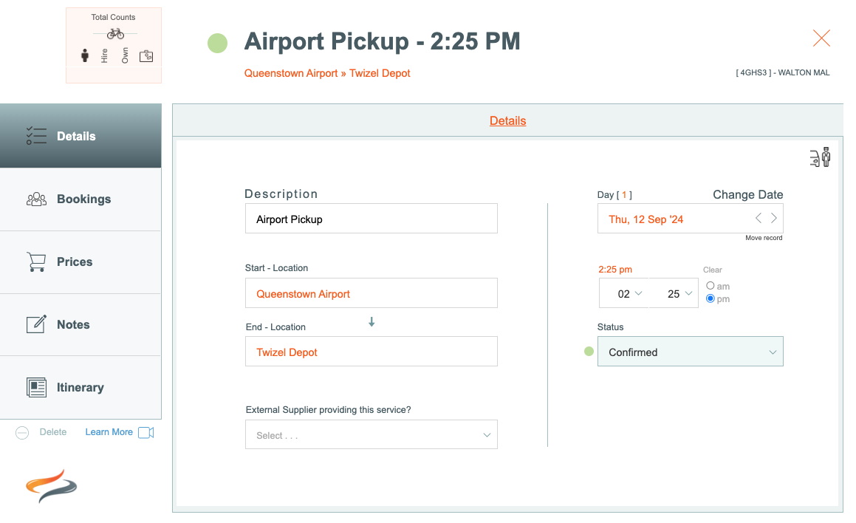Viewport: 856px width, 523px height.
Task: Click the orange swoosh company logo
Action: tap(51, 486)
